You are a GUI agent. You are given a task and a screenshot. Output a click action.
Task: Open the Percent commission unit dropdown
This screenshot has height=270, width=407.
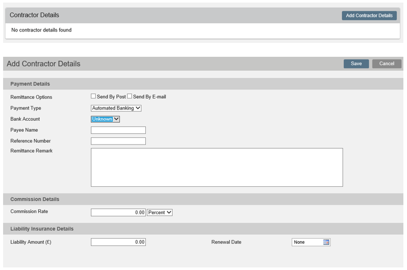pos(160,213)
